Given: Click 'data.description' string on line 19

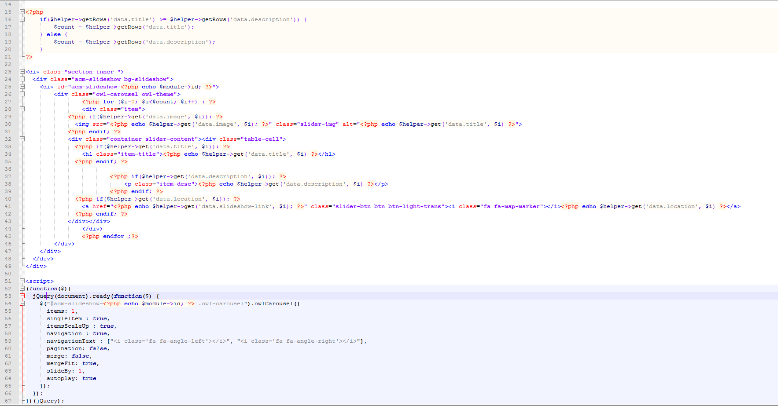Looking at the screenshot, I should (x=177, y=42).
